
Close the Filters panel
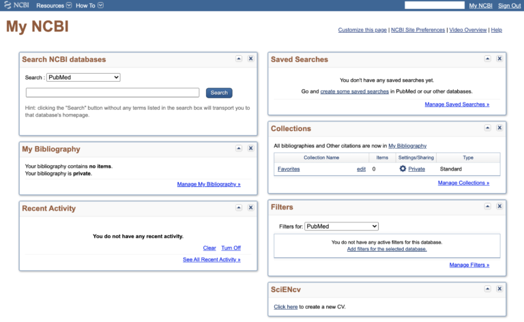[x=499, y=207]
